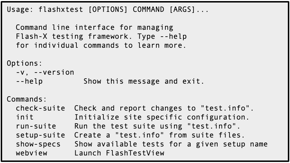The width and height of the screenshot is (290, 163).
Task: Select the -v, --version option text
Action: pos(45,73)
